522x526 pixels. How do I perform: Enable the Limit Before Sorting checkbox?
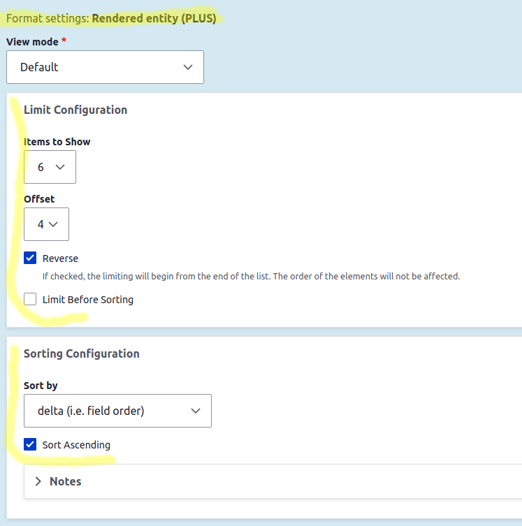(x=30, y=300)
